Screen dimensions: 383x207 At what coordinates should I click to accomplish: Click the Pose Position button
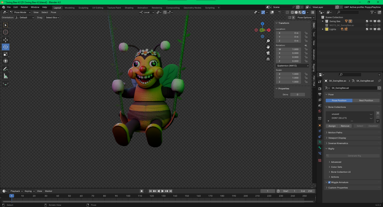[339, 100]
